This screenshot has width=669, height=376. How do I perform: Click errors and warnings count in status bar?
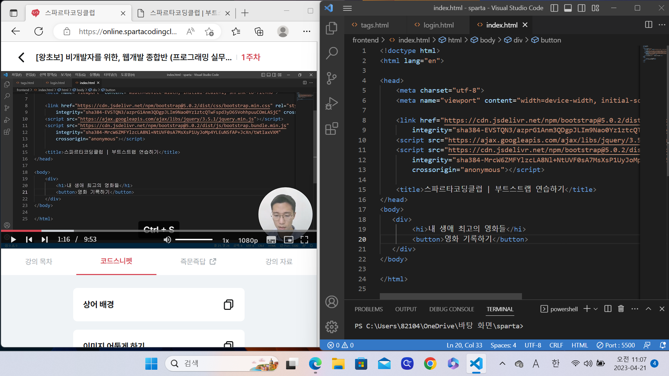pyautogui.click(x=340, y=345)
